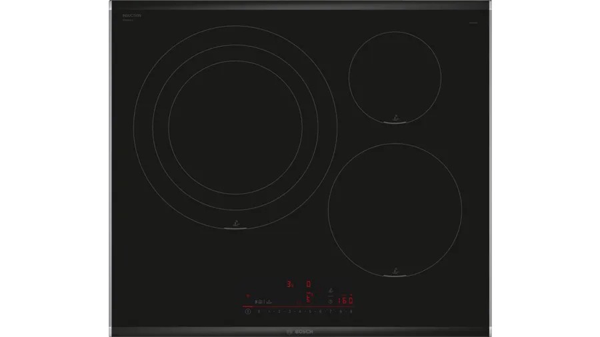Tap the Induction label in top-left corner

pos(132,15)
